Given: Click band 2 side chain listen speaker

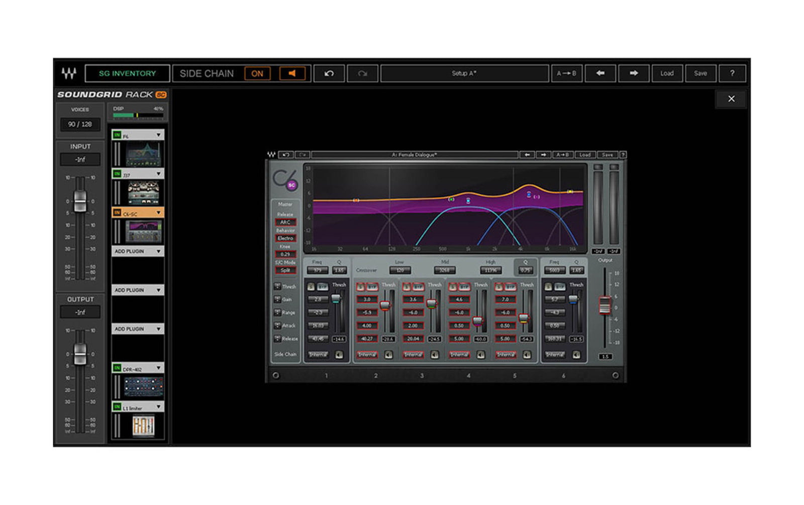Looking at the screenshot, I should (388, 355).
